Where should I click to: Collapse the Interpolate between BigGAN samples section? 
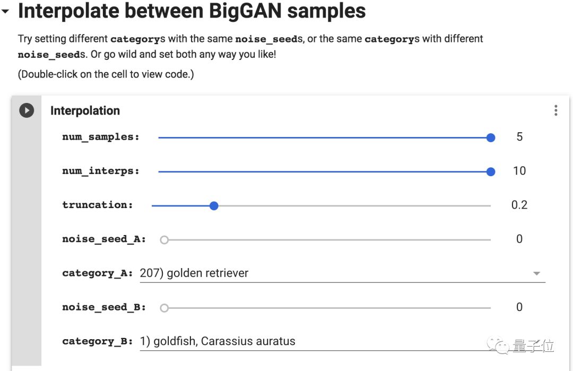click(5, 11)
